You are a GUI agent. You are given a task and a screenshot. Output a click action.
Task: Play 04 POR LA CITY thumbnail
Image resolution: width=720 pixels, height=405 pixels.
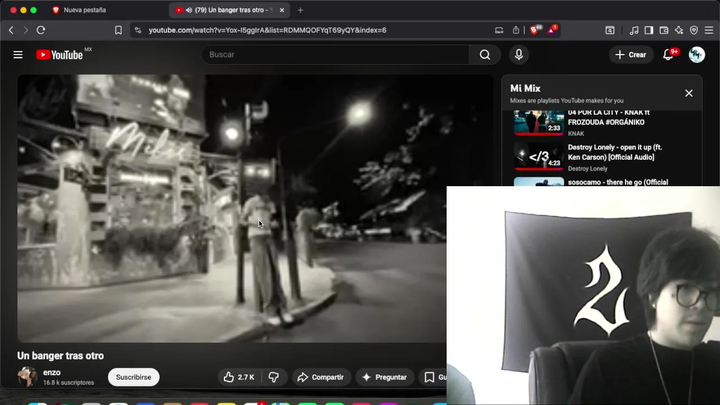coord(539,123)
